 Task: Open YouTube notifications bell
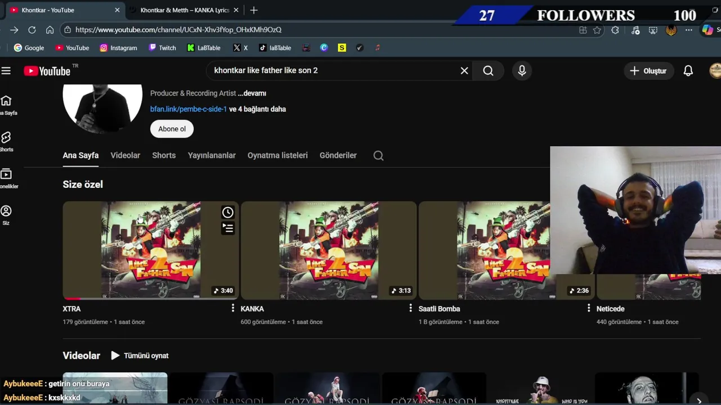pos(688,71)
